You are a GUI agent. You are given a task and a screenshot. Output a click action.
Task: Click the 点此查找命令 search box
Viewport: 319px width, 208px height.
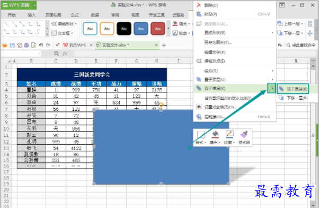(301, 45)
